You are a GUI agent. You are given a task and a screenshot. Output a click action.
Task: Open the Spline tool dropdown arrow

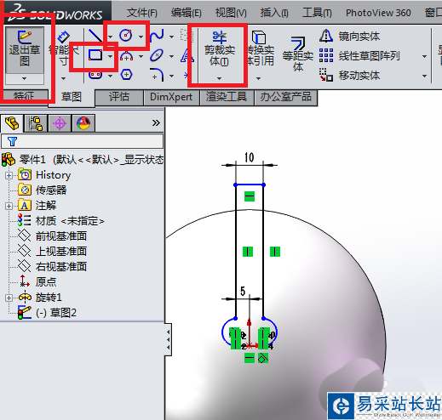coord(171,37)
